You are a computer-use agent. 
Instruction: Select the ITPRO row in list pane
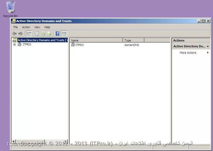point(79,45)
